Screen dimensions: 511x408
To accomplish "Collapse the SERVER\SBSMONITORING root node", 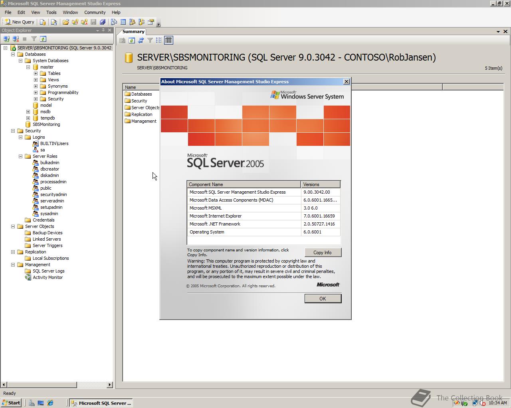I will pos(6,48).
